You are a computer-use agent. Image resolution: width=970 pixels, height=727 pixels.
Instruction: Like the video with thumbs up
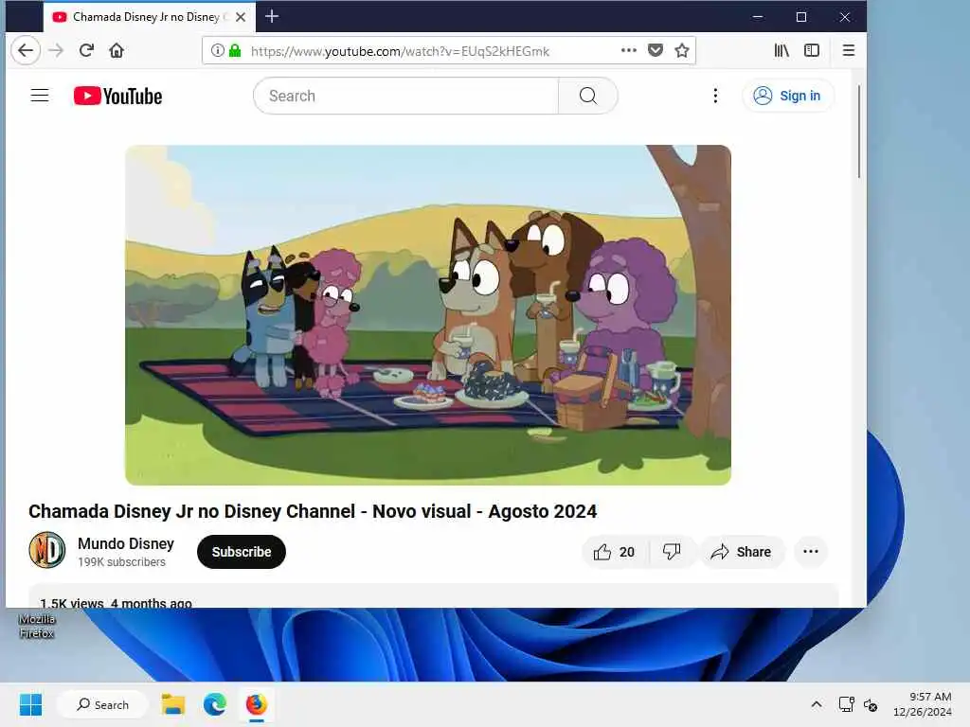(615, 552)
